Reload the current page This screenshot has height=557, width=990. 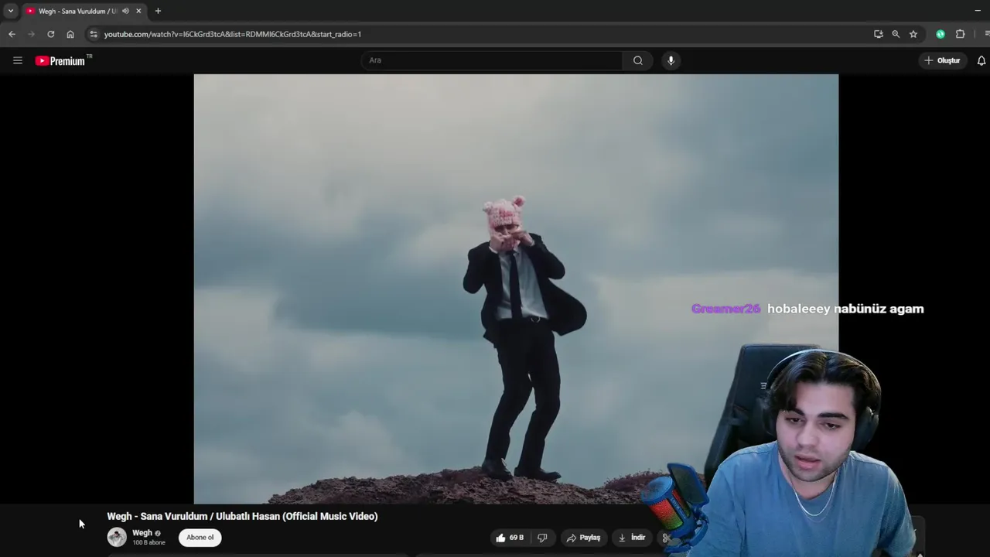coord(51,34)
